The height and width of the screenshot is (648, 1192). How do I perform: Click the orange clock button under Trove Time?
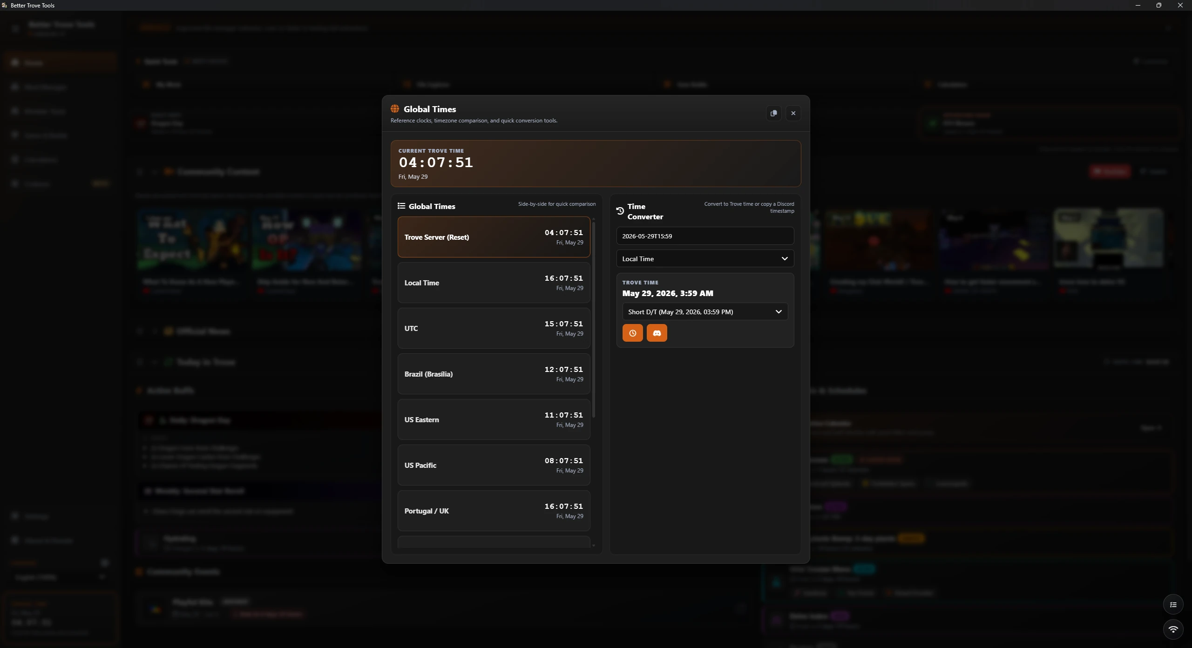632,333
